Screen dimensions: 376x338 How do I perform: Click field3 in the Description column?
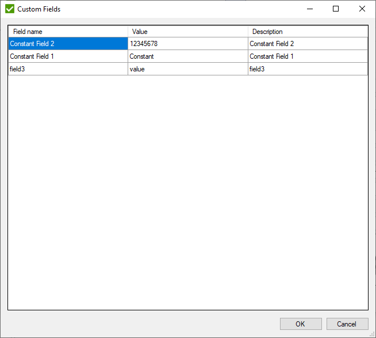coord(308,69)
